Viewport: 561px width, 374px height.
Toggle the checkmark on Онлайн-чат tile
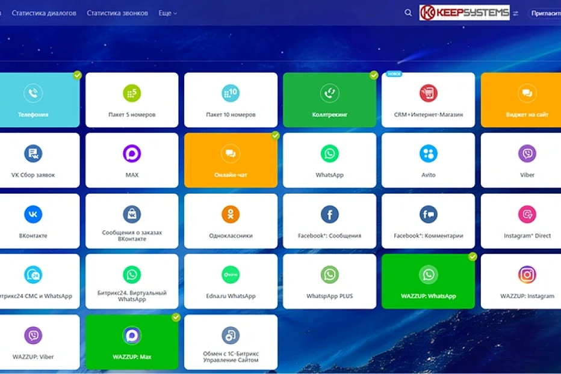pyautogui.click(x=275, y=136)
